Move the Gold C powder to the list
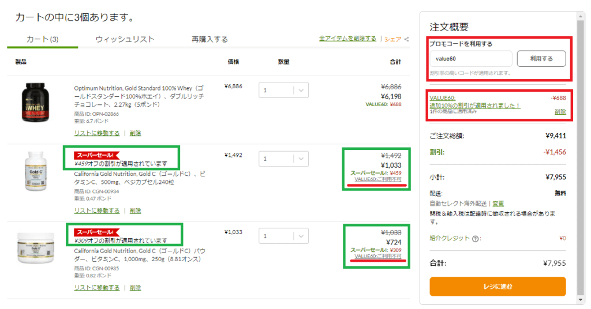Viewport: 591px width, 309px height. tap(97, 287)
